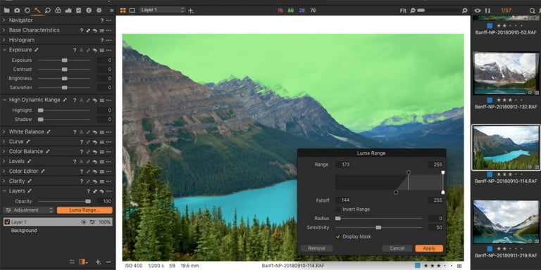Screen dimensions: 541x270
Task: Open Exposure tool presets list icon
Action: click(101, 51)
